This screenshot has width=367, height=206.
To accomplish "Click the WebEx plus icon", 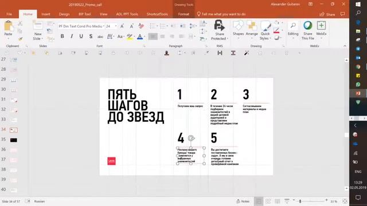I will click(x=321, y=25).
